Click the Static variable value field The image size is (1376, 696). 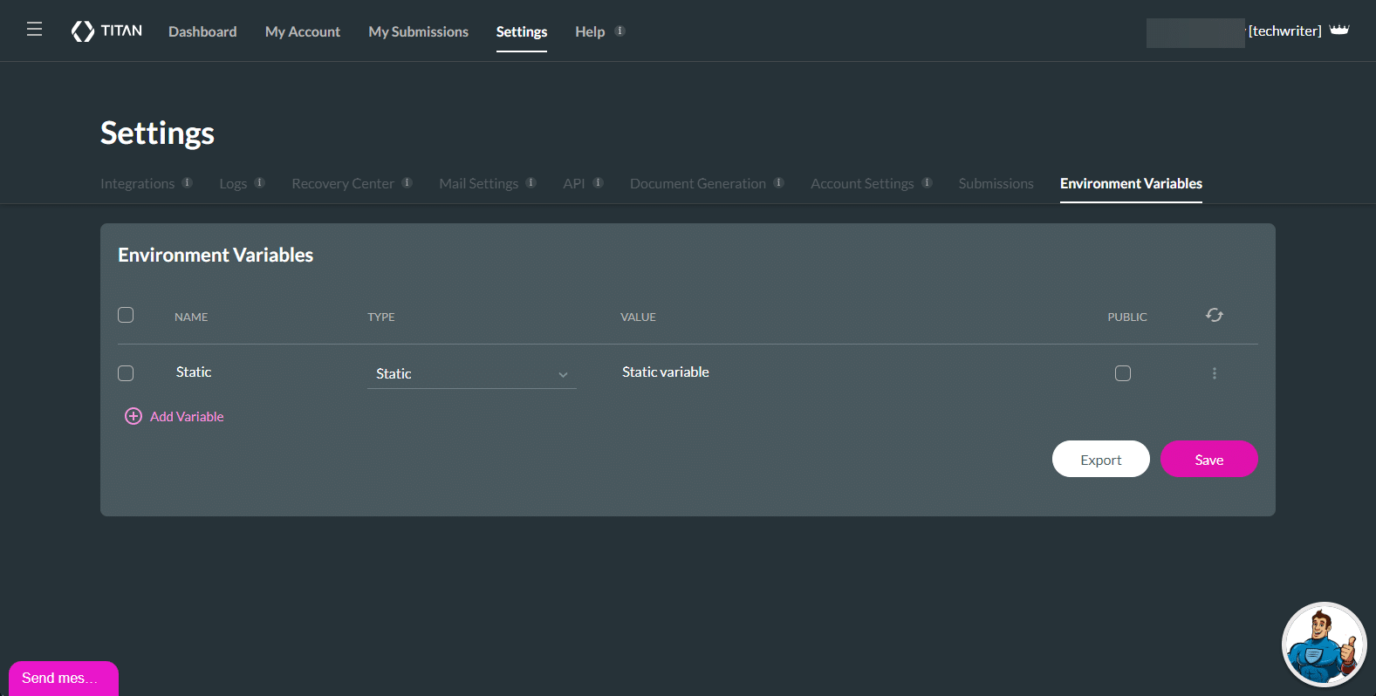tap(665, 372)
